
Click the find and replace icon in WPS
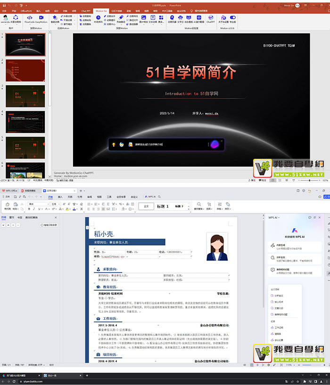pyautogui.click(x=199, y=205)
